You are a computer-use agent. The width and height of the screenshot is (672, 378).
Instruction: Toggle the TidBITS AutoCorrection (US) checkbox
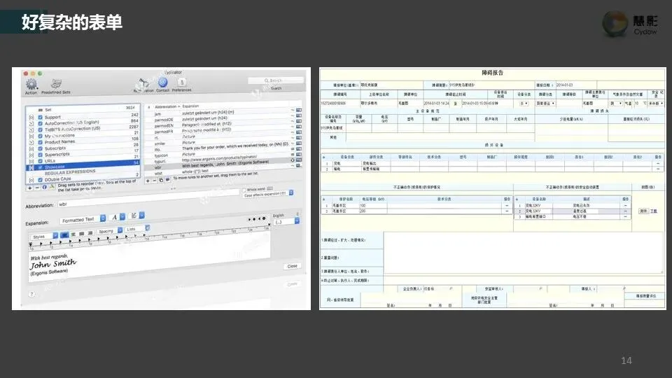tap(41, 129)
